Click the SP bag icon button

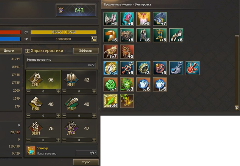coord(94,39)
